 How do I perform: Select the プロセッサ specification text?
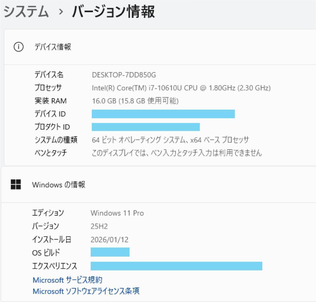coord(181,88)
